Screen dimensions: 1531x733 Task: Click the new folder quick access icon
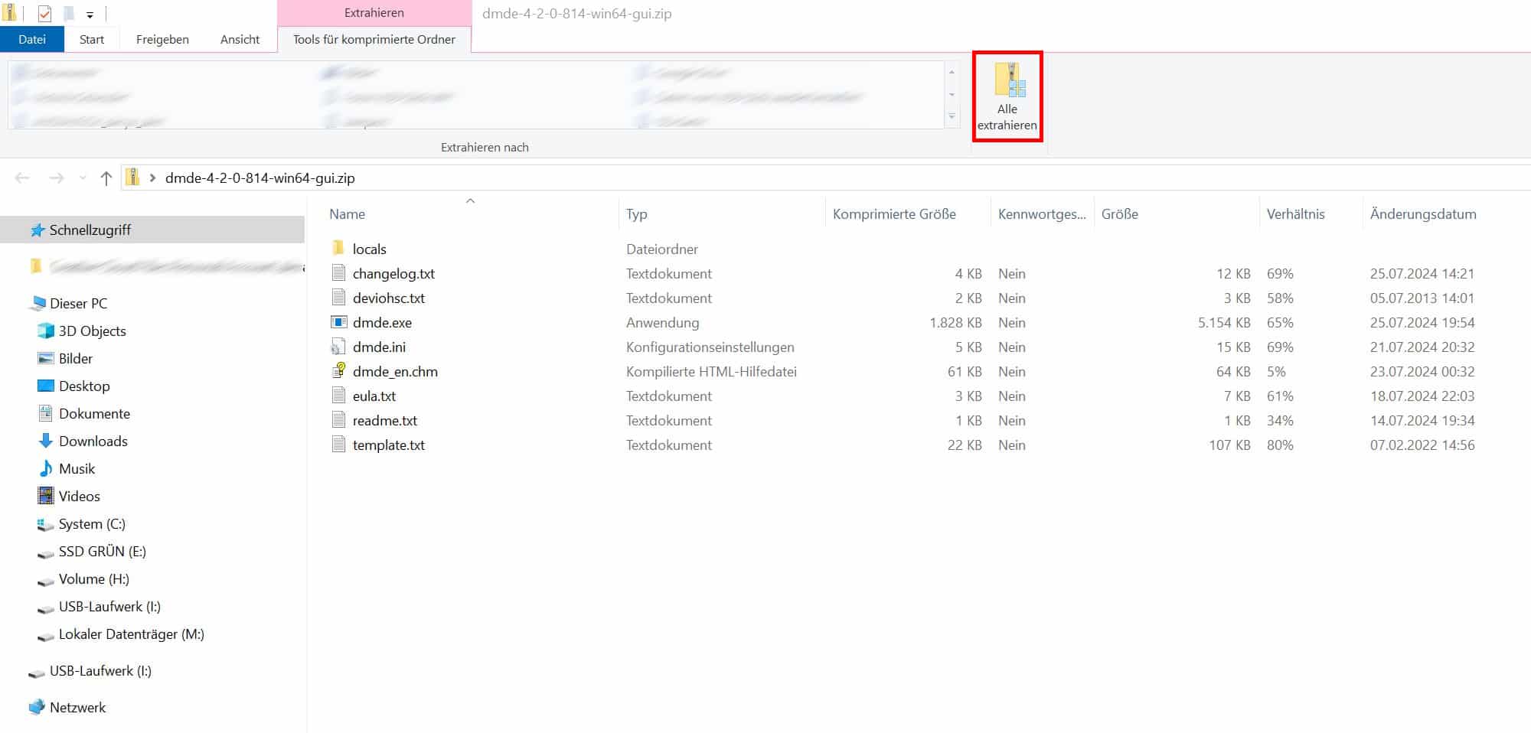pos(69,14)
